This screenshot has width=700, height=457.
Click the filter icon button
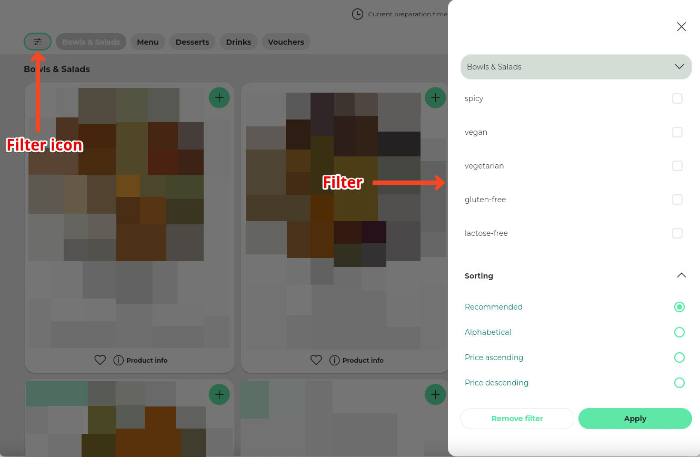point(37,42)
